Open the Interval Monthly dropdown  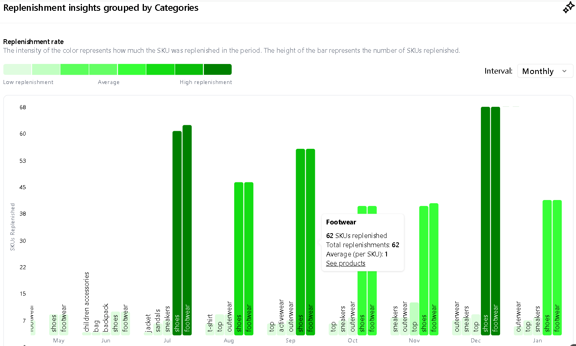pyautogui.click(x=545, y=71)
